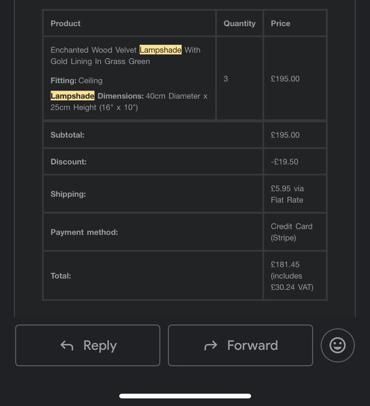
Task: Tap the product price £195.00
Action: tap(285, 79)
